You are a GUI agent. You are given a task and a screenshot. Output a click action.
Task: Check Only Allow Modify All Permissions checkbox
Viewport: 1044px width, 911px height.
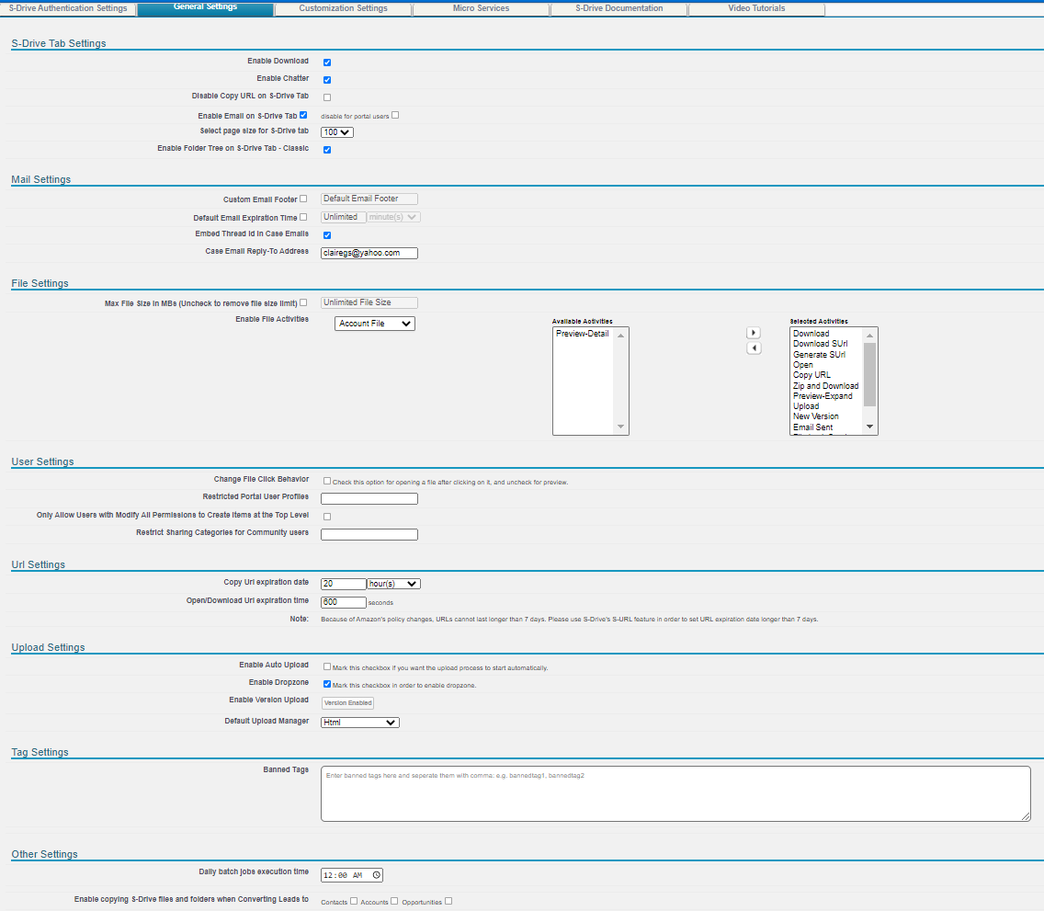pos(327,517)
